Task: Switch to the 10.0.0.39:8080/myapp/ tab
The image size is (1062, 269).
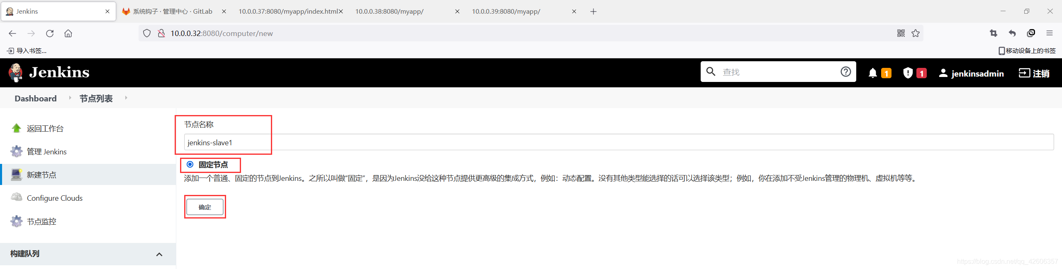Action: coord(506,12)
